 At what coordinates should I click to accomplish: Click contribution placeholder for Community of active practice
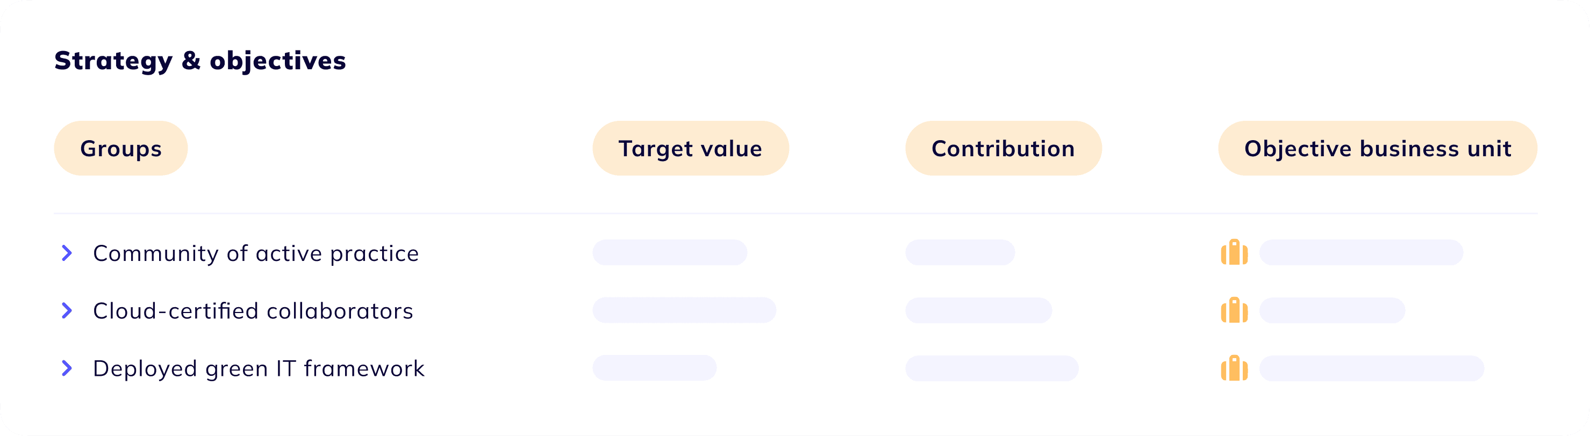(x=960, y=252)
